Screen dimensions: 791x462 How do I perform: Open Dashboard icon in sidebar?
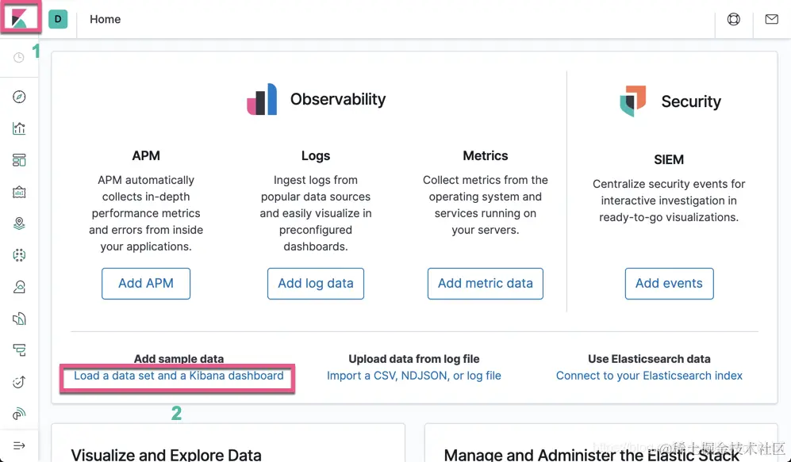coord(19,160)
